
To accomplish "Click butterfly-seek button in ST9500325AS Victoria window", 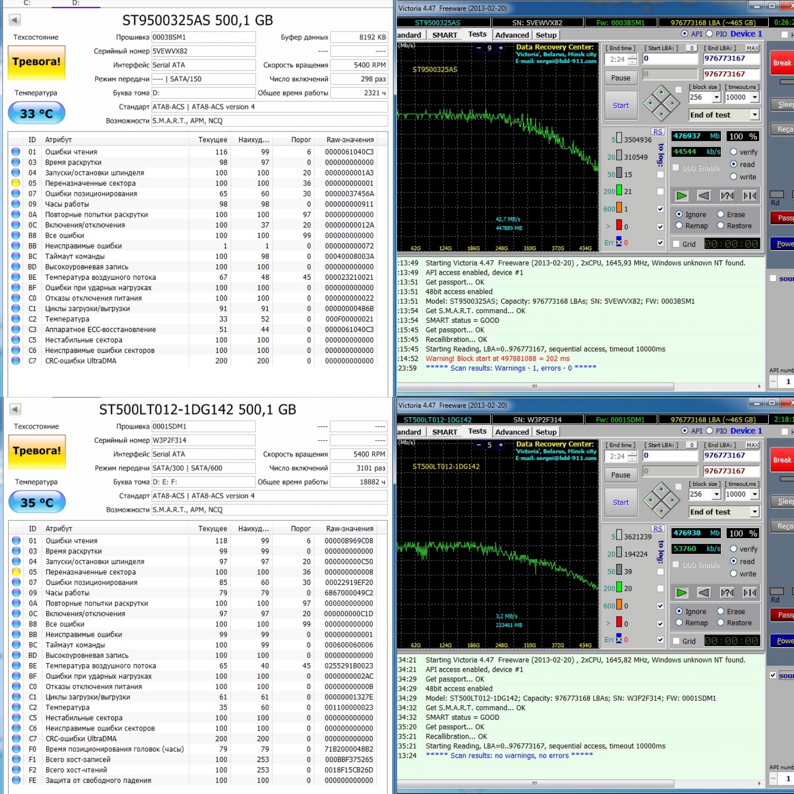I will click(749, 195).
